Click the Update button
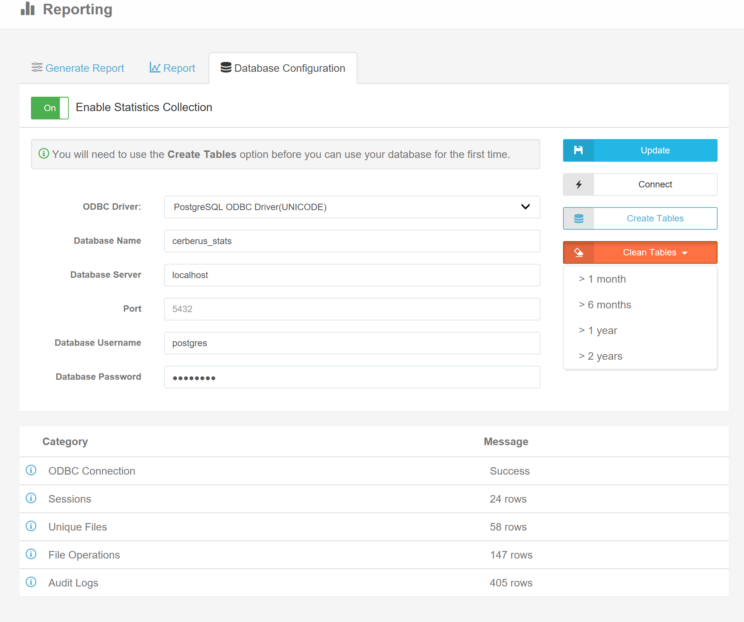 point(640,150)
